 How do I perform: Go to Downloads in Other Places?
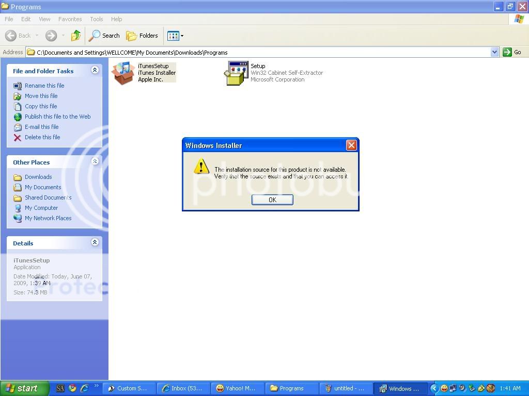[x=38, y=177]
